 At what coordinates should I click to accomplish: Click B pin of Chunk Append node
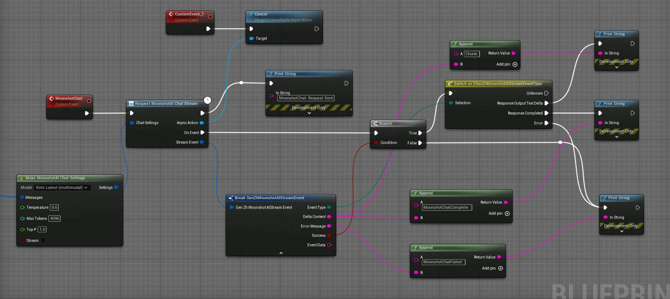[x=456, y=64]
